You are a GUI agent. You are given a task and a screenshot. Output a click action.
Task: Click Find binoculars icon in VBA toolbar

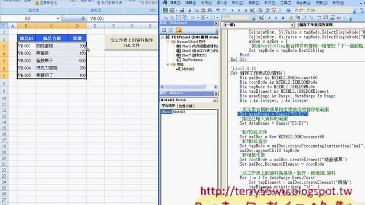click(209, 10)
